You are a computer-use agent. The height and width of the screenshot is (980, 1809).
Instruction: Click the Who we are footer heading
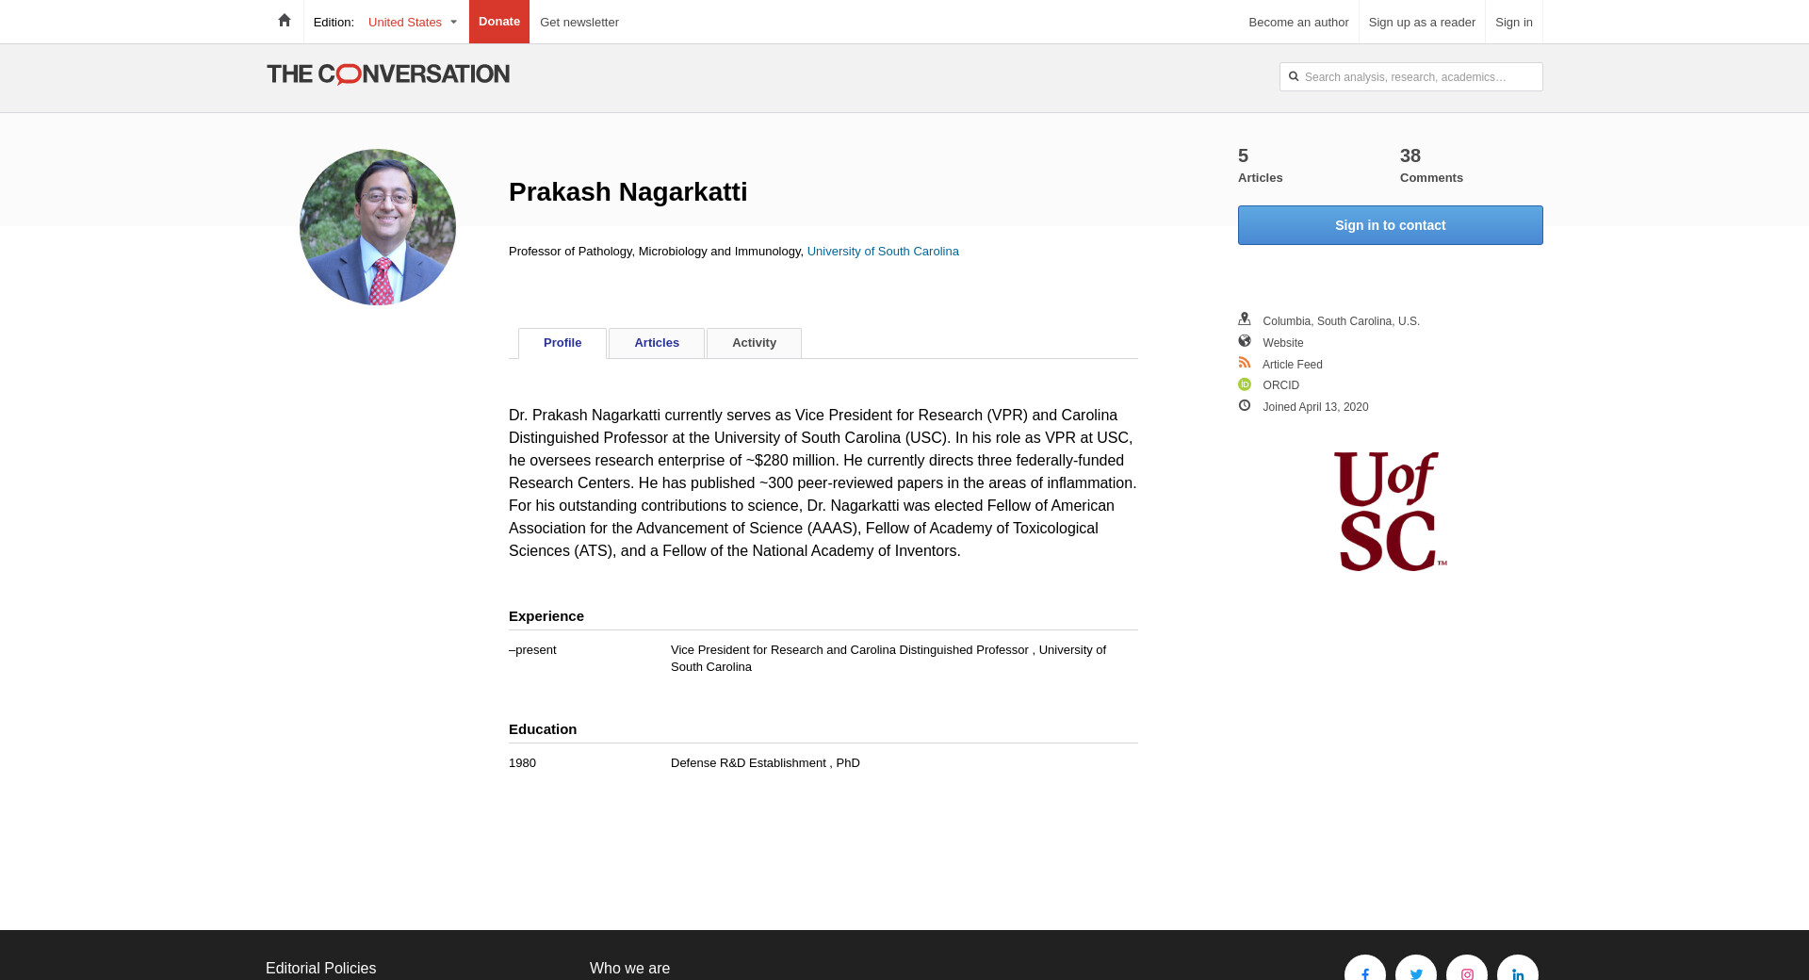(x=629, y=969)
